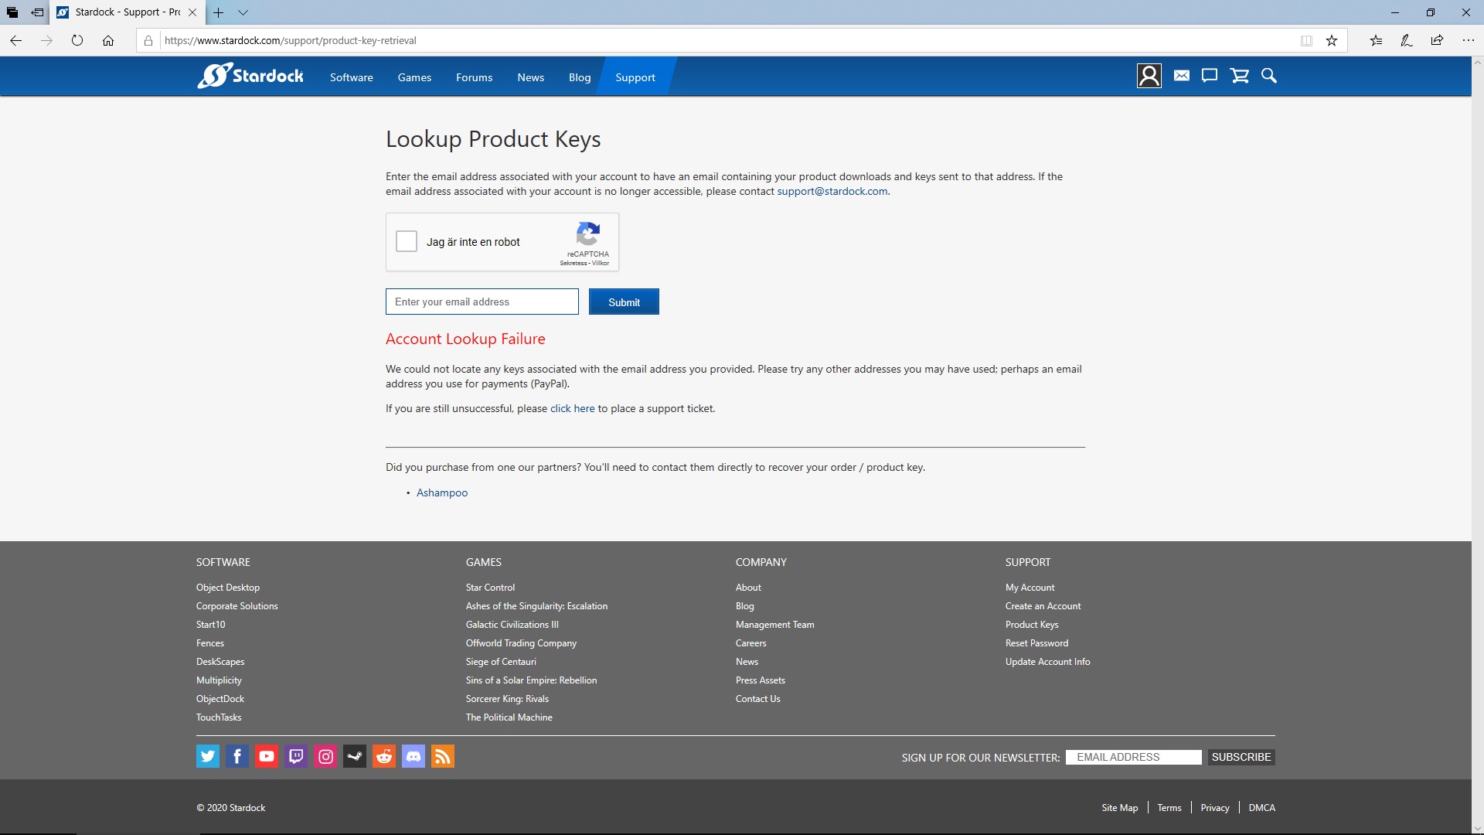1484x835 pixels.
Task: Open the shopping cart icon
Action: 1239,76
